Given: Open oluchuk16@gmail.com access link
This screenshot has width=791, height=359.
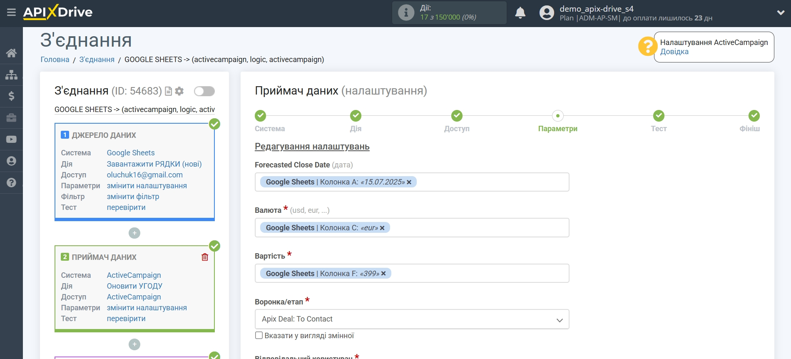Looking at the screenshot, I should 145,175.
